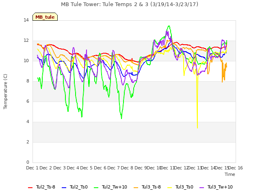Image resolution: width=260 pixels, height=195 pixels.
Task: Click the Dec 5 x-axis tick label
Action: click(86, 168)
